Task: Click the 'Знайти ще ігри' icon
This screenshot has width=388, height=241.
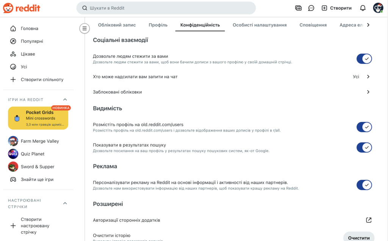Action: pos(13,179)
